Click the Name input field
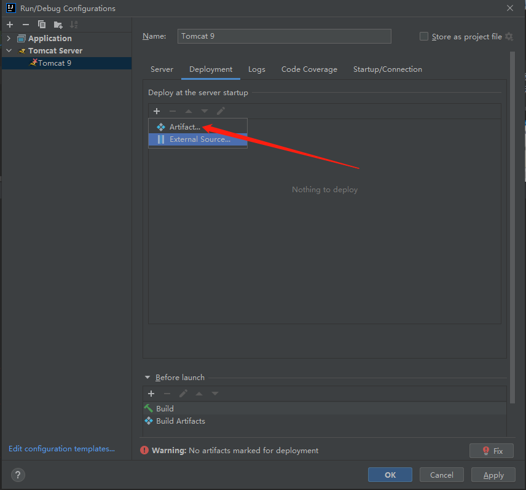 click(x=285, y=36)
